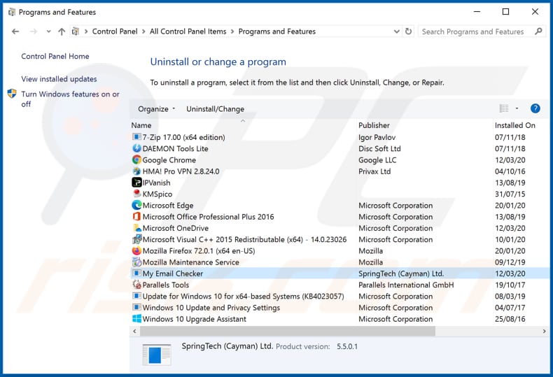Select Windows 10 Upgrade Assistant entry
Viewport: 553px width, 377px height.
[195, 319]
